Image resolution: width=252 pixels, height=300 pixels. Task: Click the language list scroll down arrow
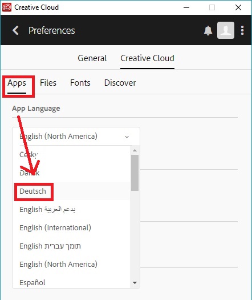pos(135,283)
